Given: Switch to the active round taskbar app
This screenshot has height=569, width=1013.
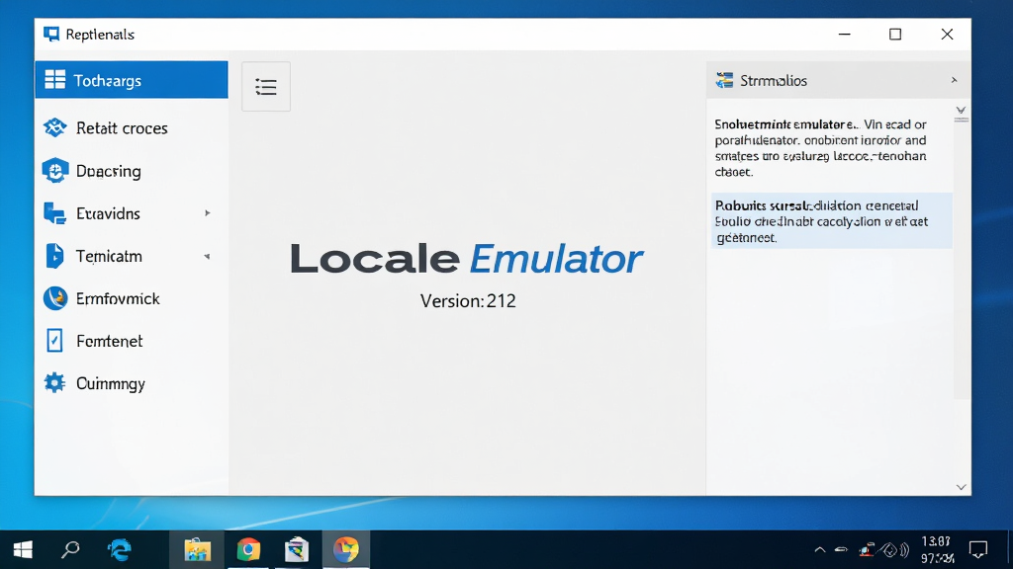Looking at the screenshot, I should pos(345,549).
